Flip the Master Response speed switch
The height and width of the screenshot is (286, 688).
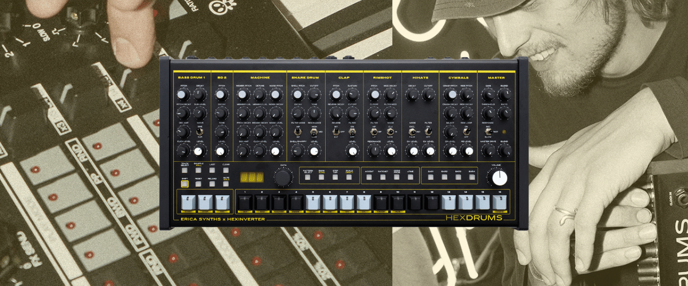pyautogui.click(x=488, y=133)
